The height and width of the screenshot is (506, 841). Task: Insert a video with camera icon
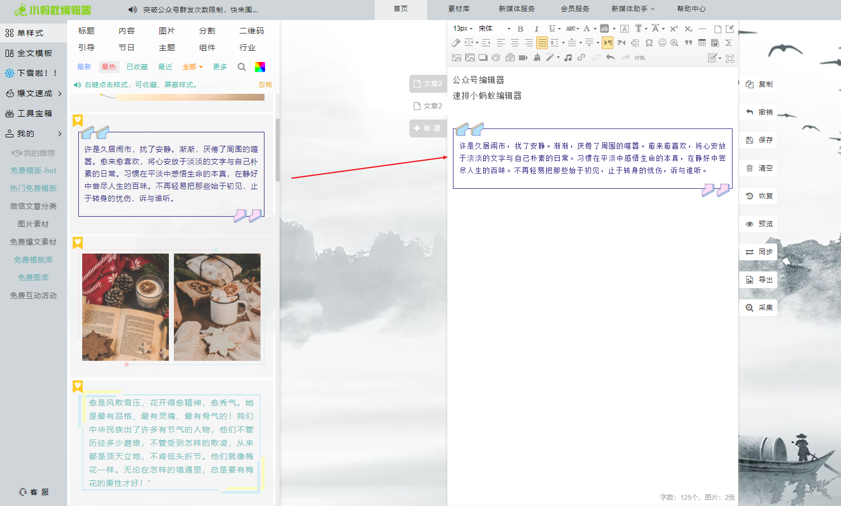(x=523, y=58)
